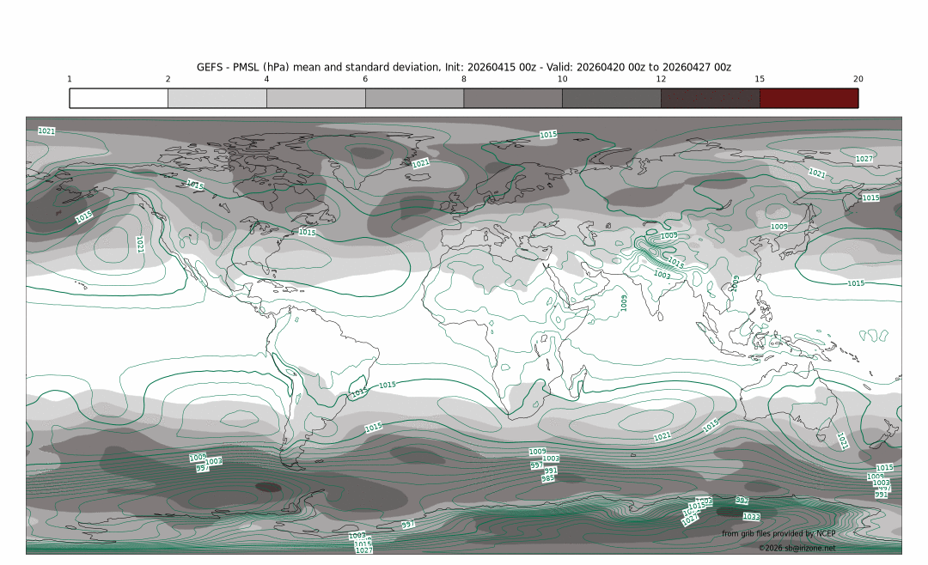Click the 1009 label over the Arabian Sea

pyautogui.click(x=624, y=302)
